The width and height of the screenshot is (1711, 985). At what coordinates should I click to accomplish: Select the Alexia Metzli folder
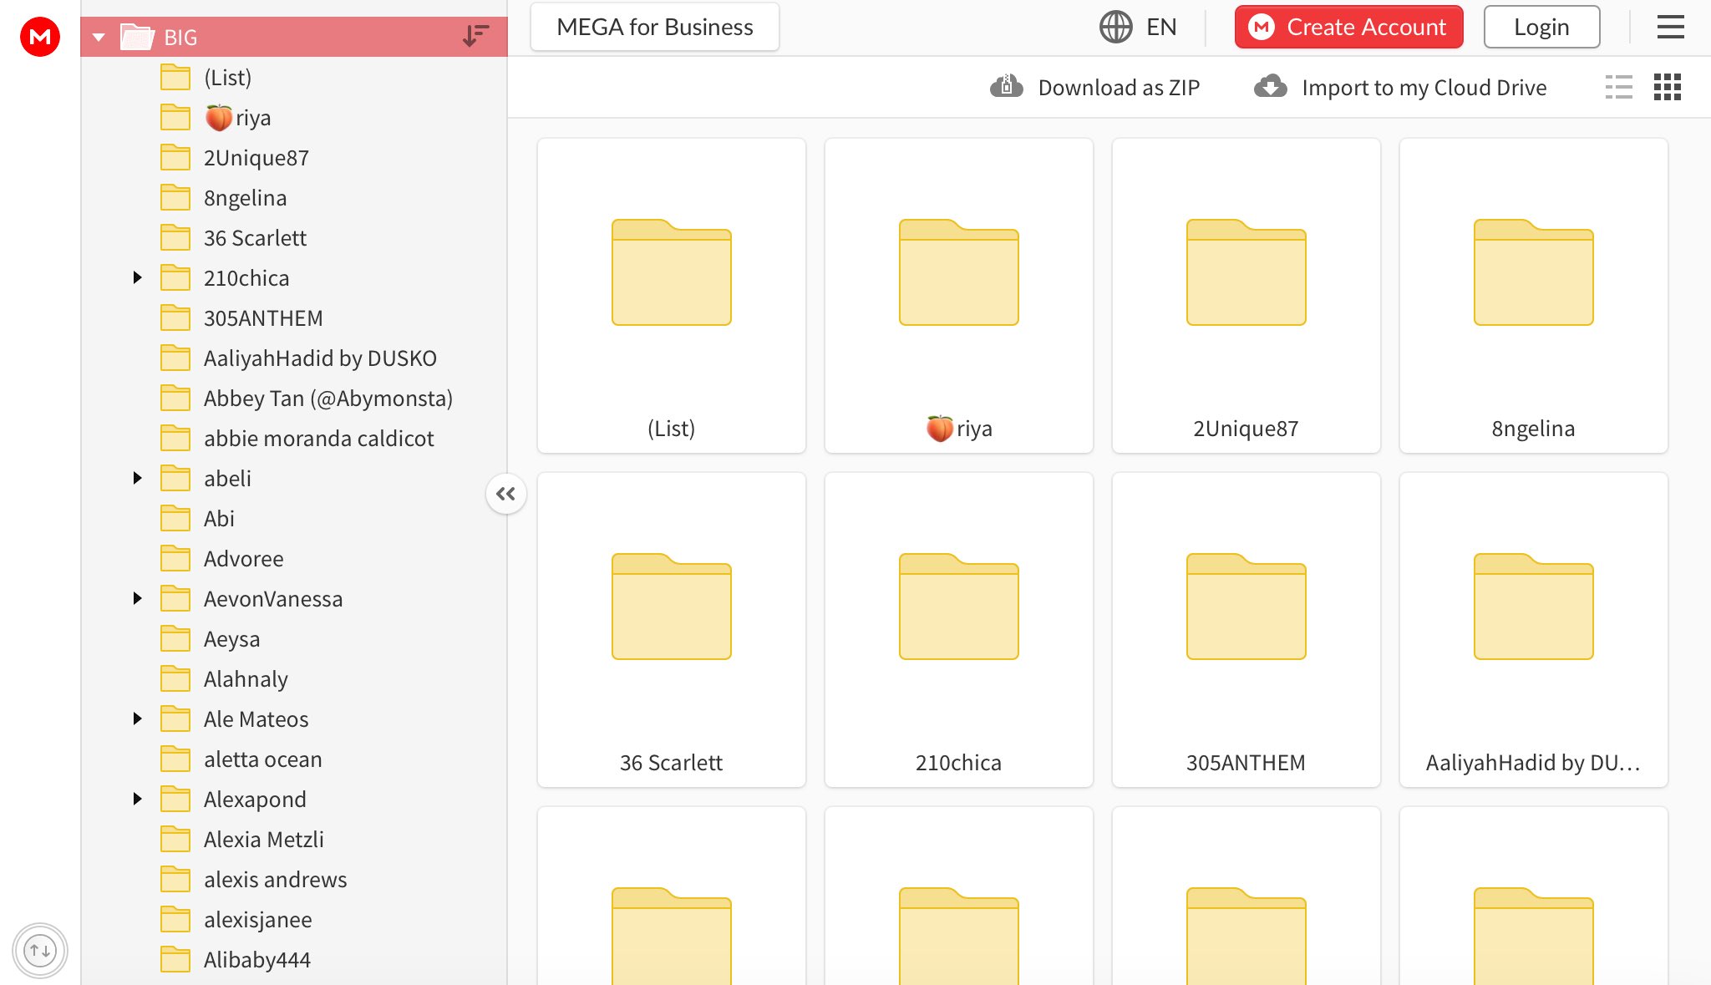(x=294, y=840)
